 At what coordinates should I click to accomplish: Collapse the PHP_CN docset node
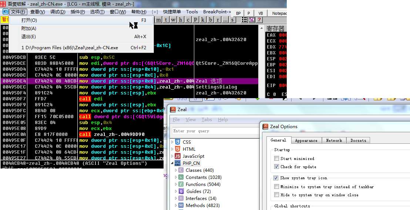[172, 163]
